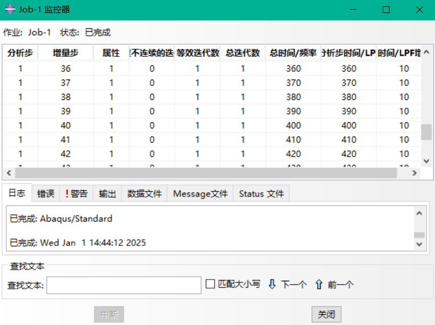Click the 增量步 column header
The width and height of the screenshot is (435, 325).
pos(65,53)
